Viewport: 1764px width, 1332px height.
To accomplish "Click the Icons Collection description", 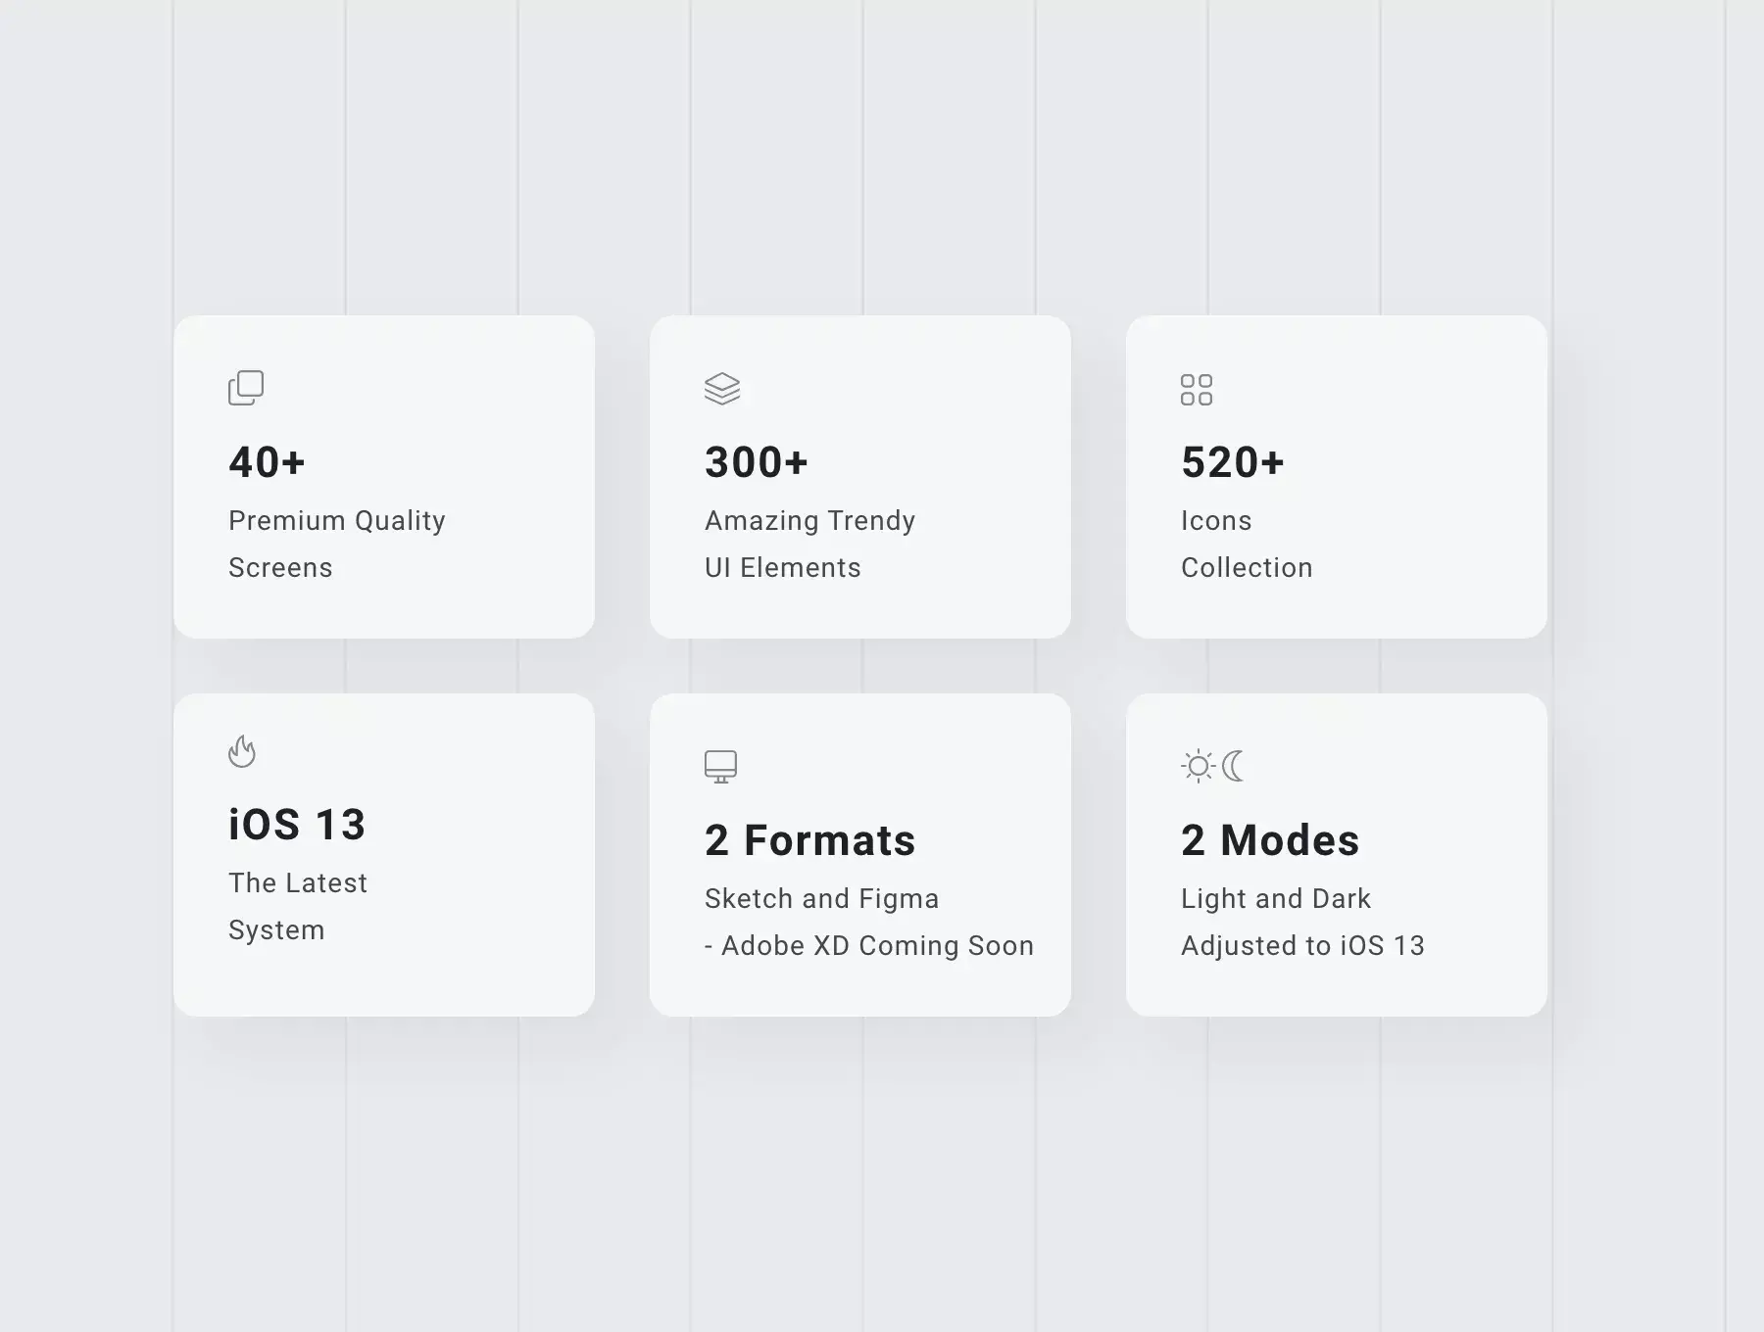I will (1247, 544).
